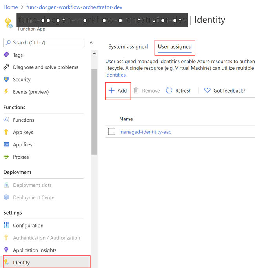
Task: Focus the Search (Ctrl+/) input field
Action: point(44,42)
